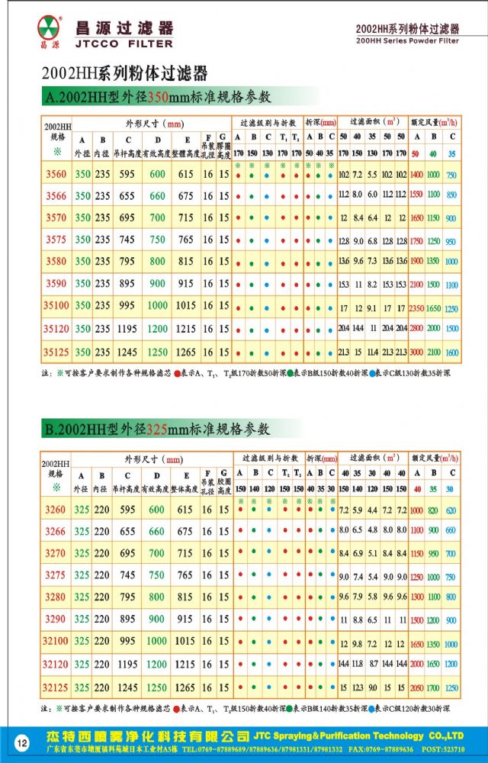This screenshot has width=488, height=763.
Task: Click the blue legend dot in table B's note
Action: [372, 709]
